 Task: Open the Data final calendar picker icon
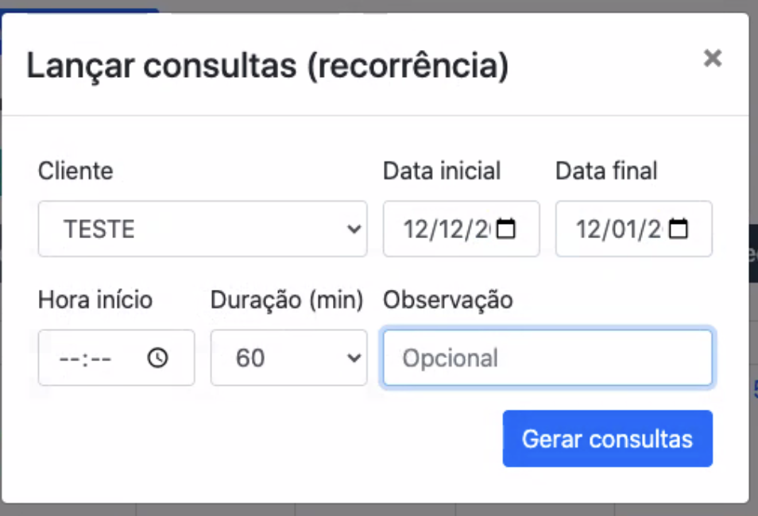679,229
